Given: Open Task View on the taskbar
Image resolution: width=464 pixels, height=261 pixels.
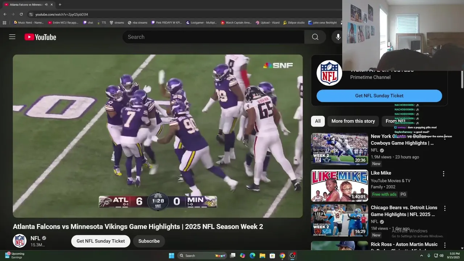Looking at the screenshot, I should pyautogui.click(x=233, y=256).
